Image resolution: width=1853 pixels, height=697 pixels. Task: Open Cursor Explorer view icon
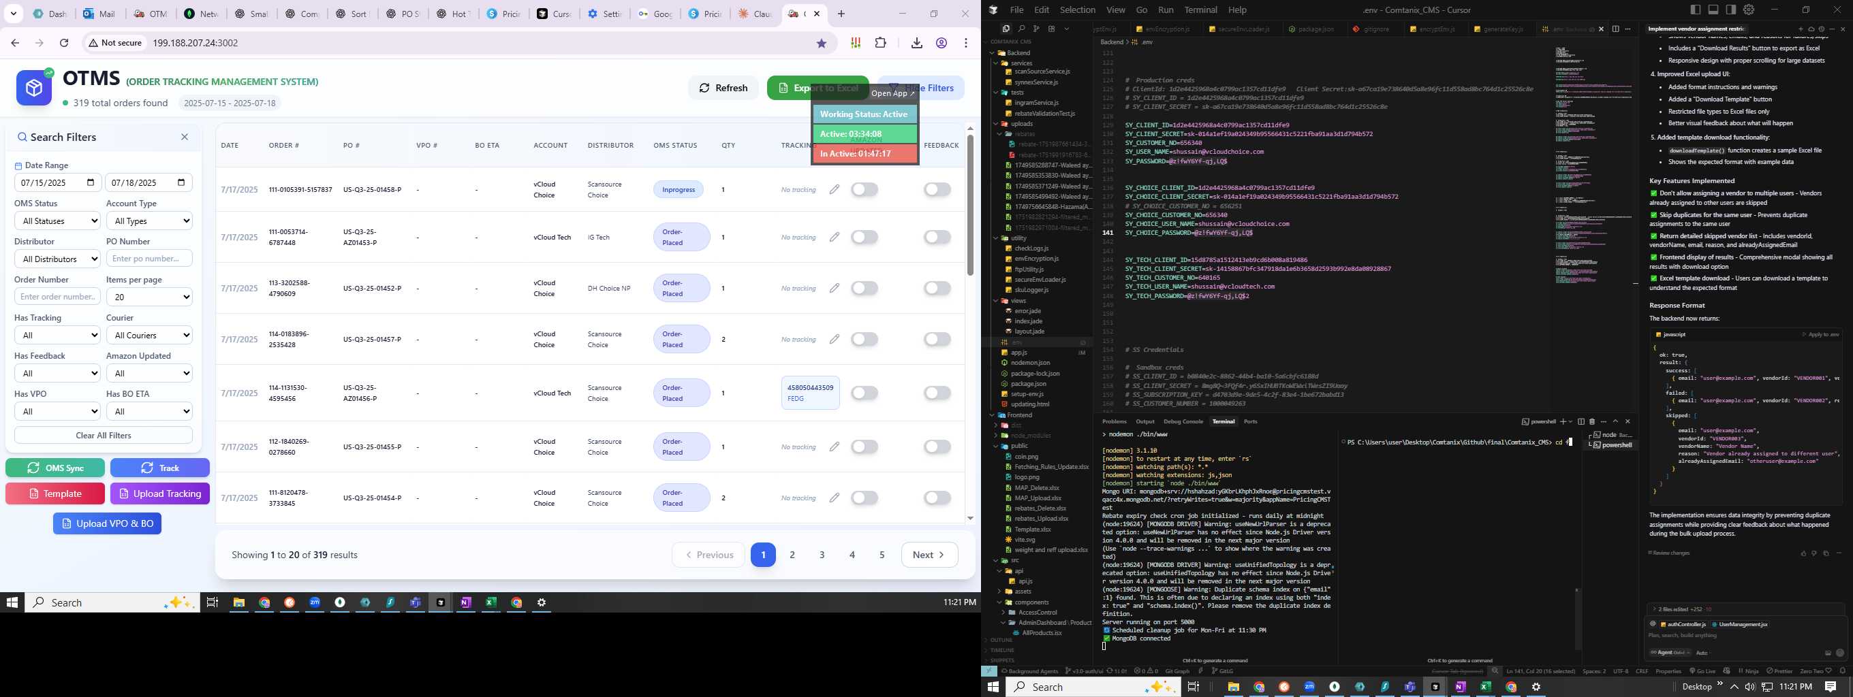[1006, 29]
